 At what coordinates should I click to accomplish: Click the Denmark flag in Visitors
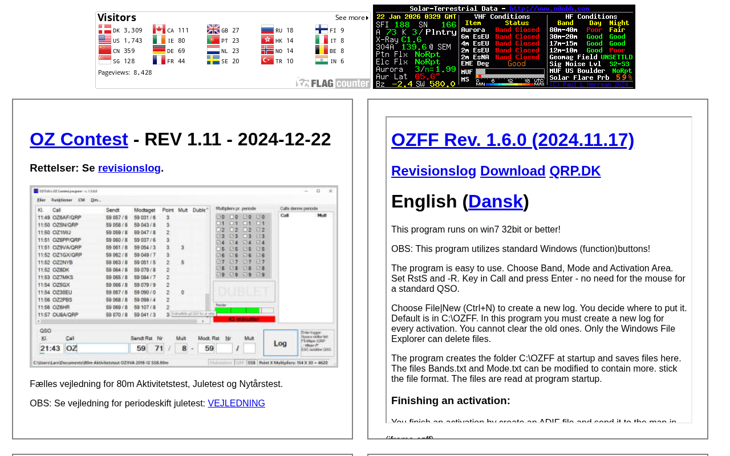pos(105,30)
